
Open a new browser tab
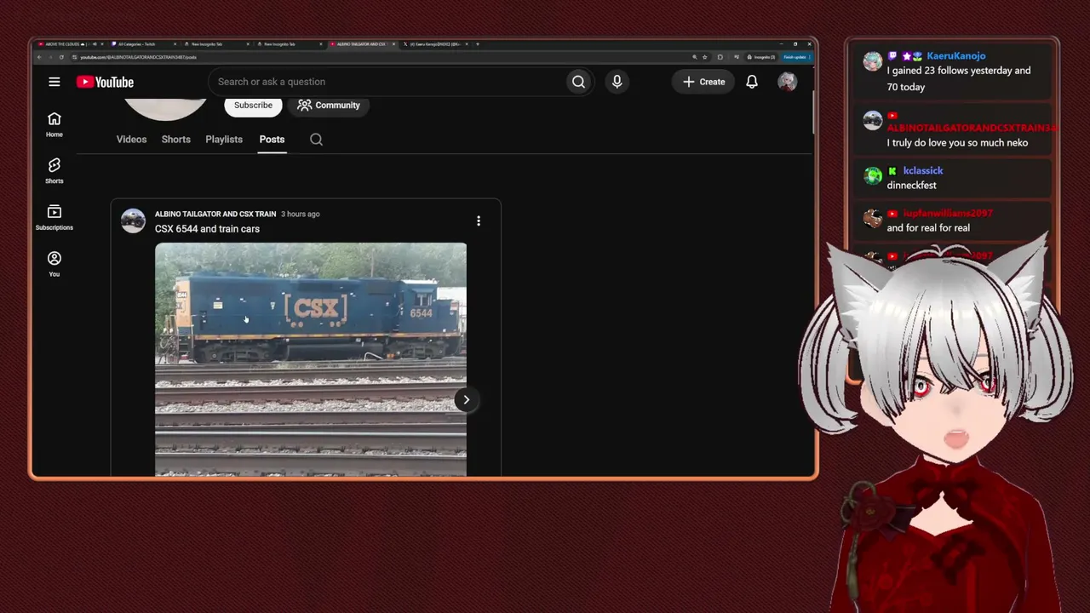point(478,43)
